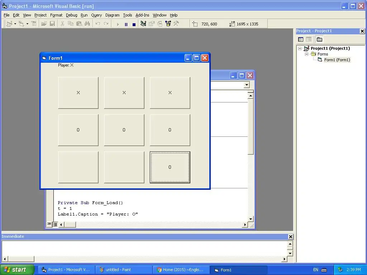Open the Run menu

[84, 15]
